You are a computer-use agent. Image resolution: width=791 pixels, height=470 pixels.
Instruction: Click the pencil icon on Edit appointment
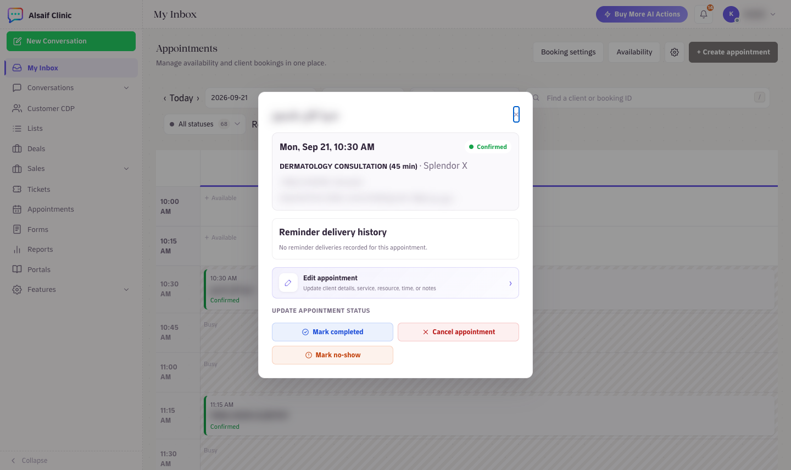point(288,283)
